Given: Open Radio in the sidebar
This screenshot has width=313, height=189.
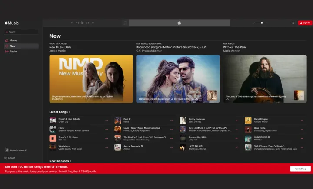Looking at the screenshot, I should [x=21, y=52].
